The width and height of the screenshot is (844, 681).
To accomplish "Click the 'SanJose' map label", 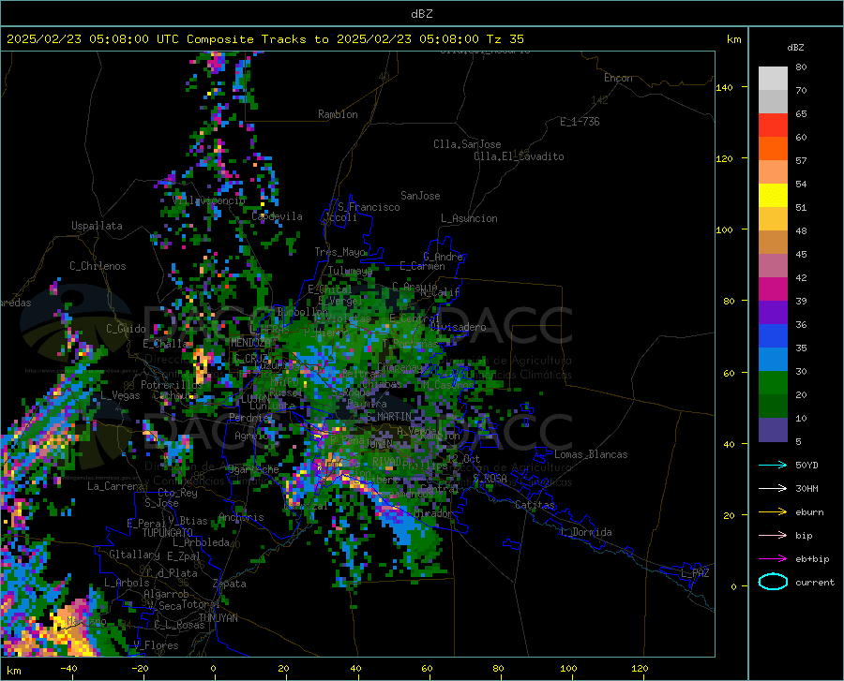I will pos(420,196).
